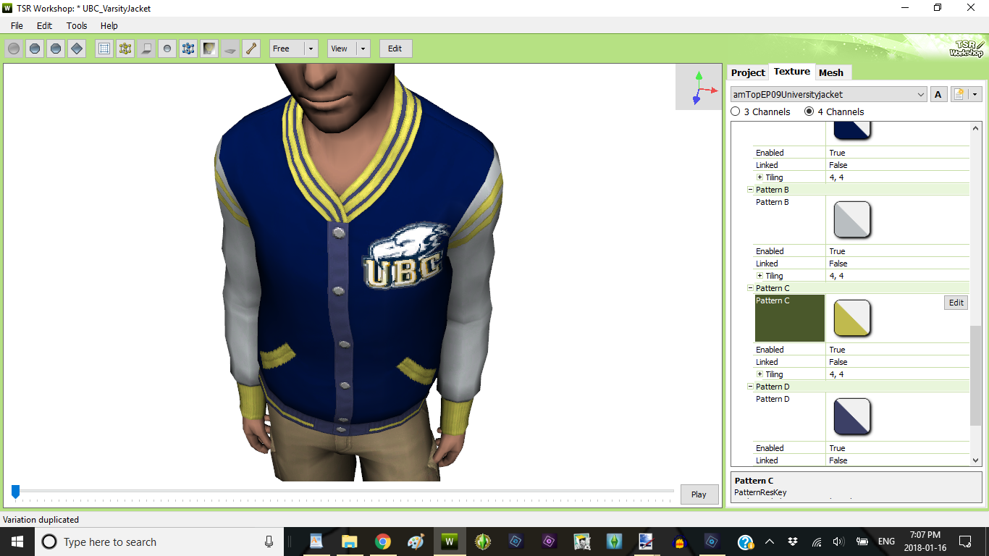Viewport: 989px width, 556px height.
Task: Click the yellow-vertex mesh cube icon
Action: pyautogui.click(x=125, y=49)
